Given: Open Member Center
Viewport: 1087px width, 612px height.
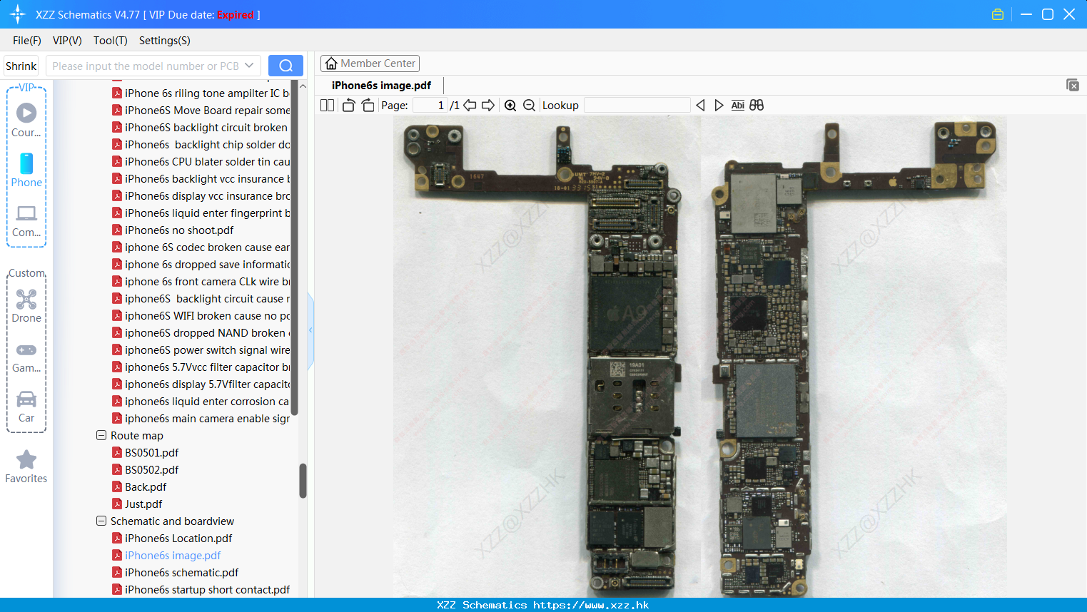Looking at the screenshot, I should [370, 63].
